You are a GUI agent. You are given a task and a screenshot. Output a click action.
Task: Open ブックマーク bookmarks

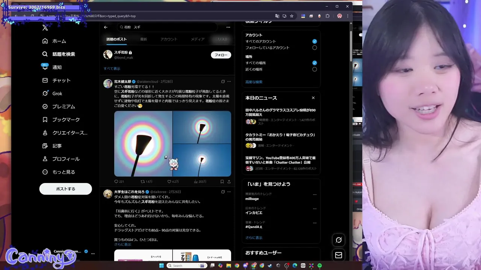pos(61,120)
